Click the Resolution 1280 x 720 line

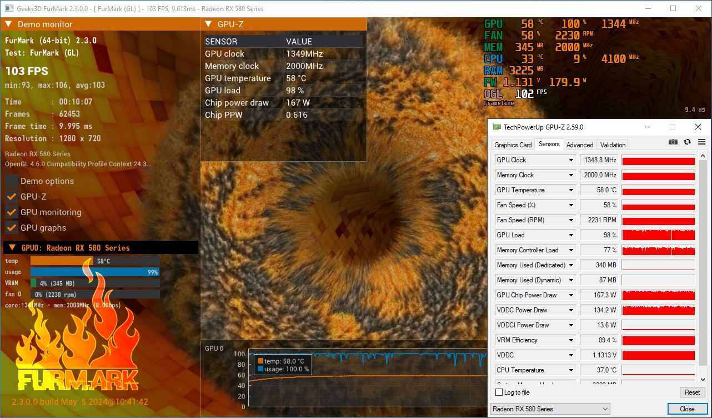tap(53, 138)
